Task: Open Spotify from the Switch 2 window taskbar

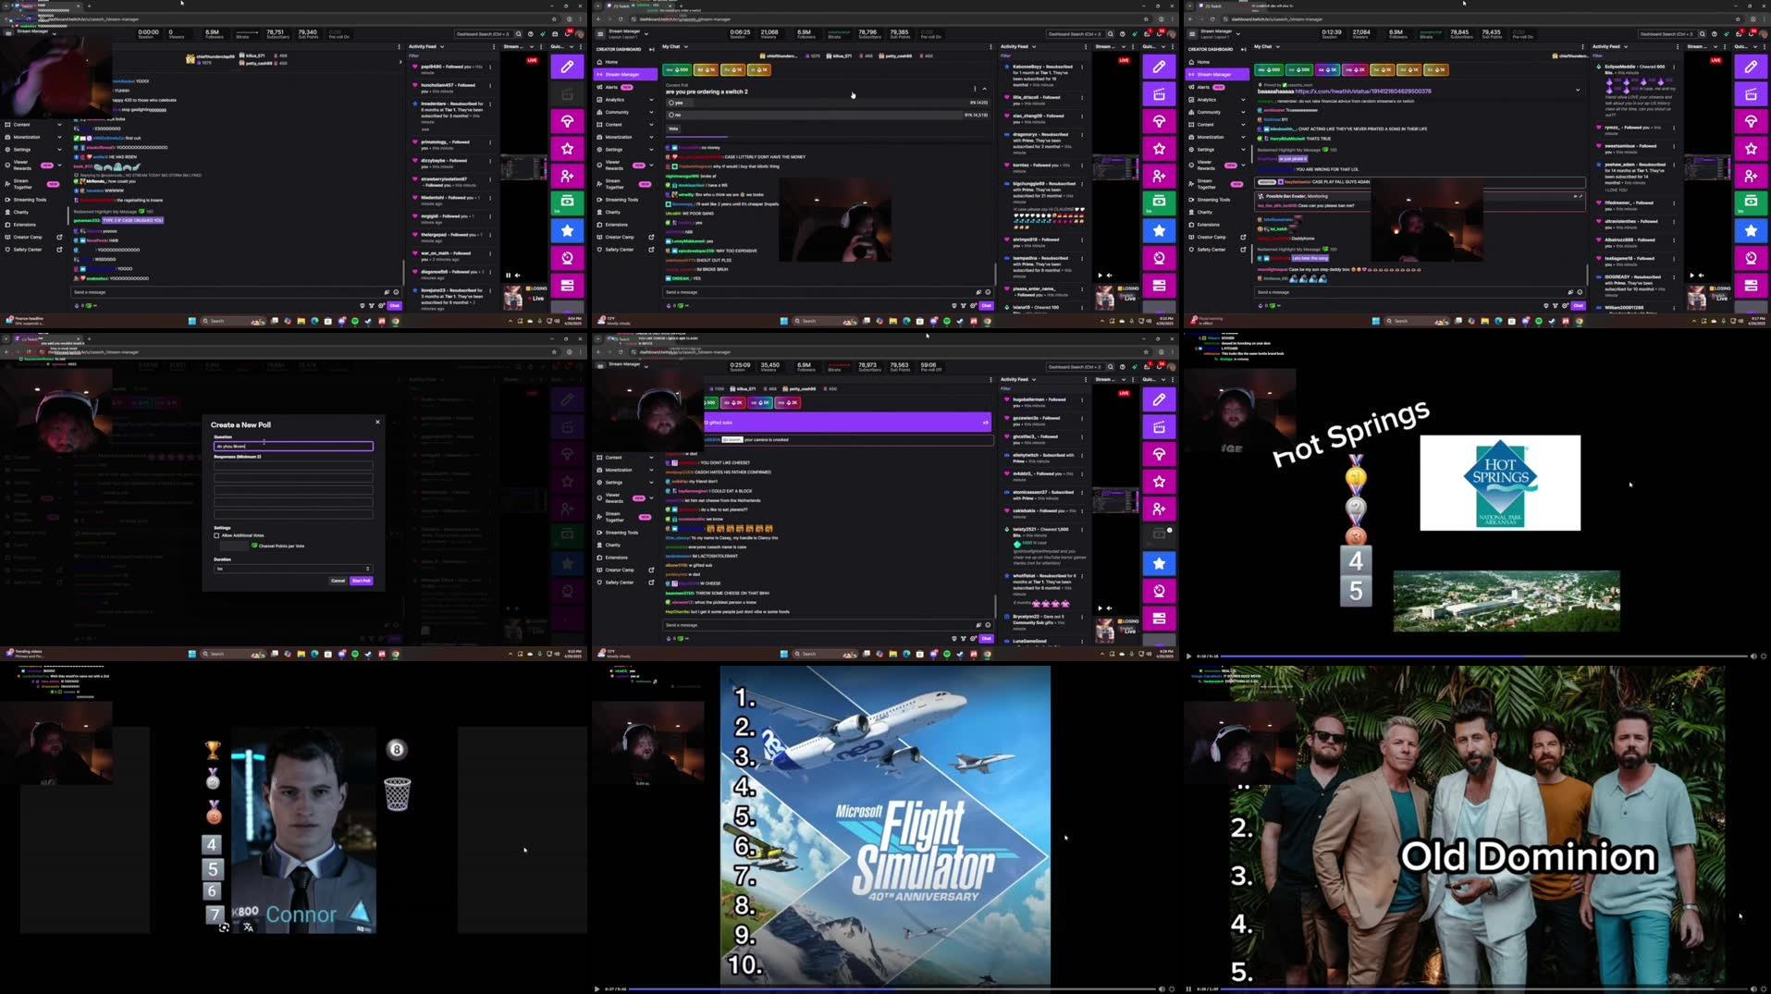Action: 946,321
